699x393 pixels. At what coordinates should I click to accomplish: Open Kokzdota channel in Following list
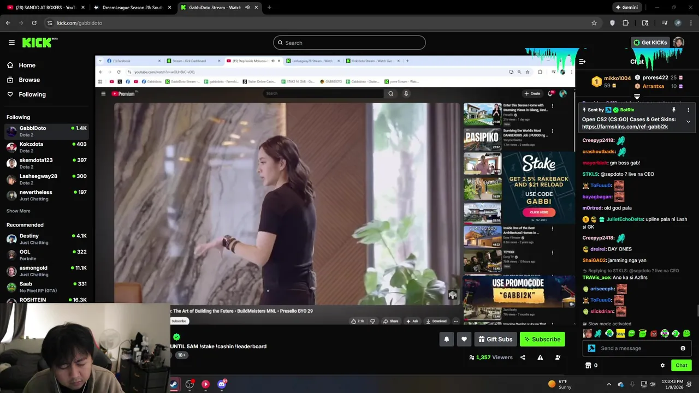pos(46,147)
